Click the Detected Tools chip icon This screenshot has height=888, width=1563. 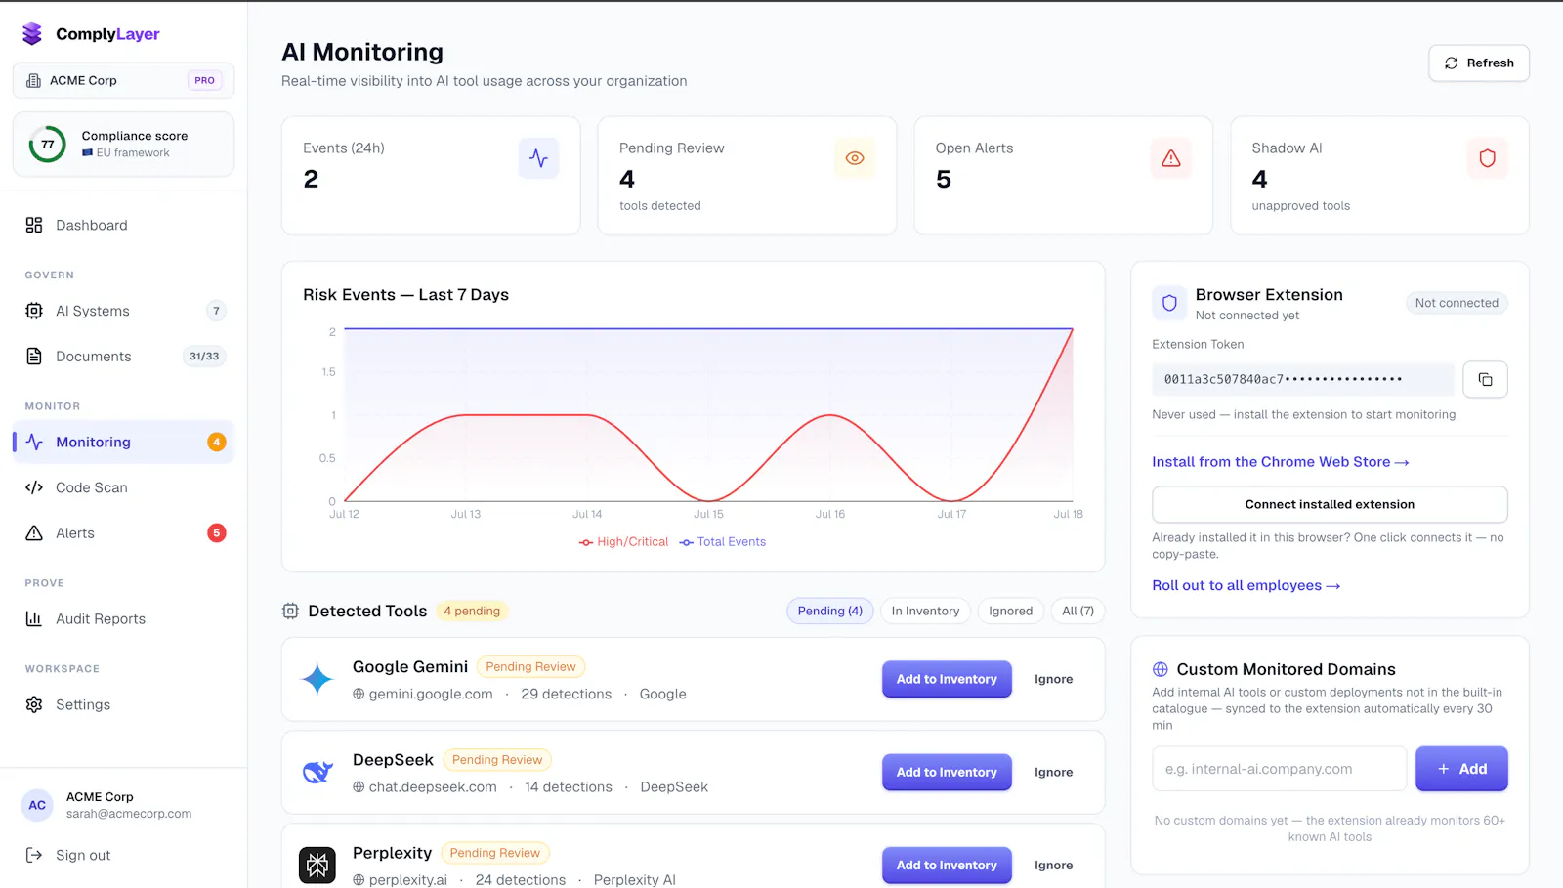point(290,611)
